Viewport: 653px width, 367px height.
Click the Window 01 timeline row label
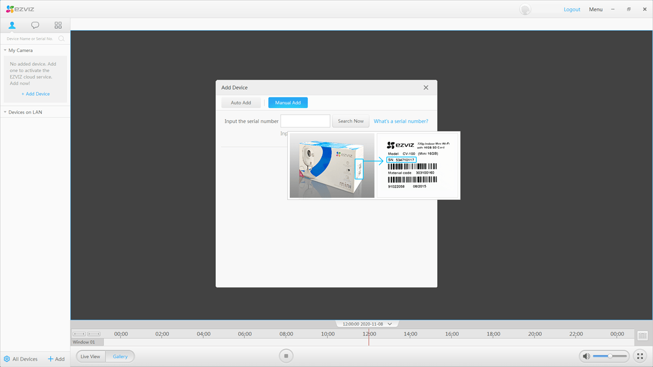[87, 342]
